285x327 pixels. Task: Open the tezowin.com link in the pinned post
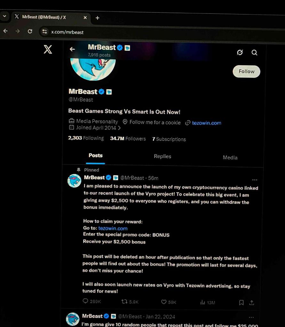tap(113, 228)
